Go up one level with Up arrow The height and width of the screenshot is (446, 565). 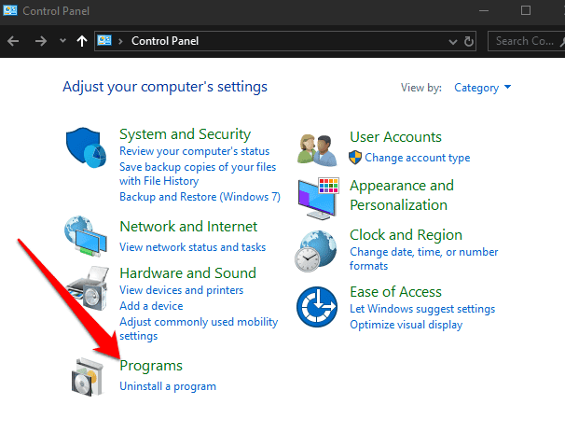tap(82, 41)
